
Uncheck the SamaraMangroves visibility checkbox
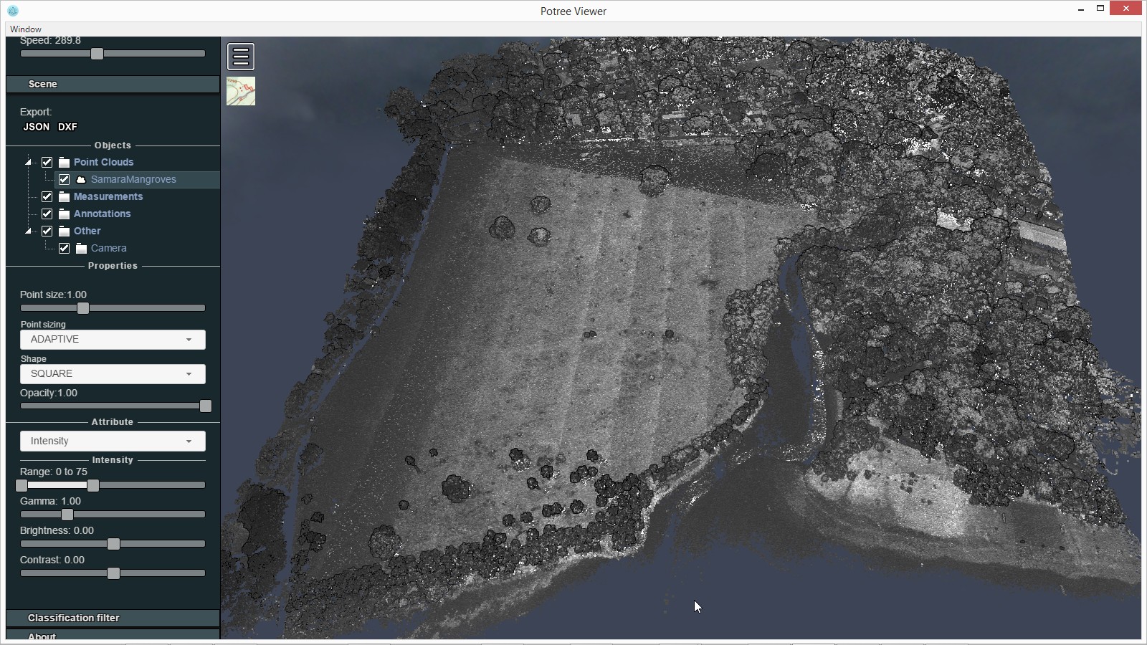tap(64, 179)
